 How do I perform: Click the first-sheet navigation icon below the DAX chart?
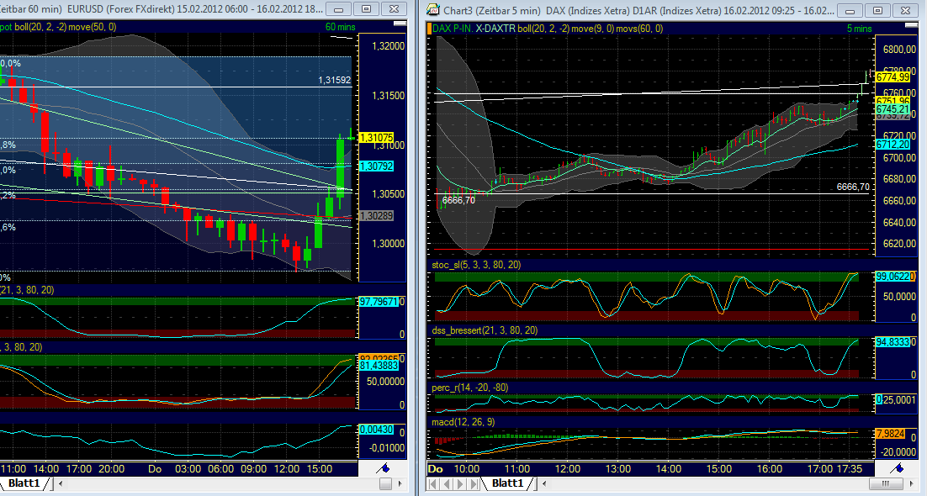click(433, 483)
